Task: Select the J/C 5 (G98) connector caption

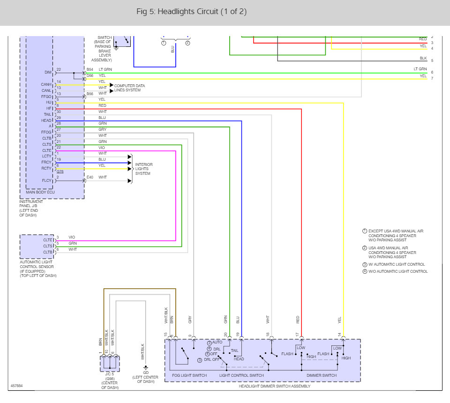Action: (110, 381)
